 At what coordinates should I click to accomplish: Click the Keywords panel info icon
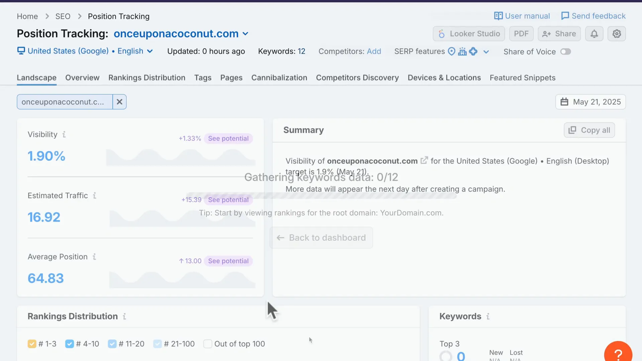point(488,316)
